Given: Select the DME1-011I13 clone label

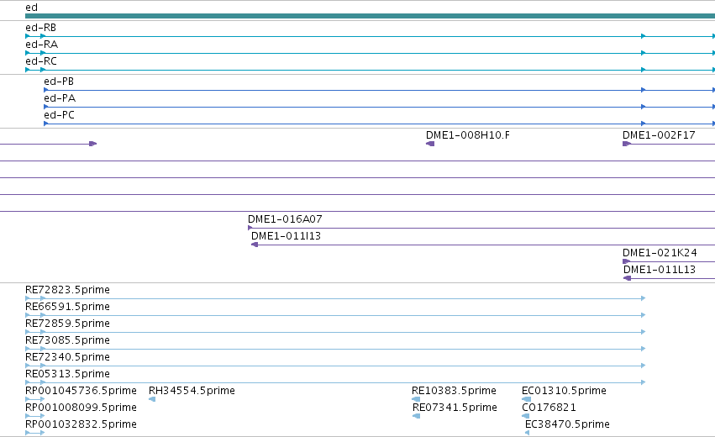Looking at the screenshot, I should pos(286,236).
